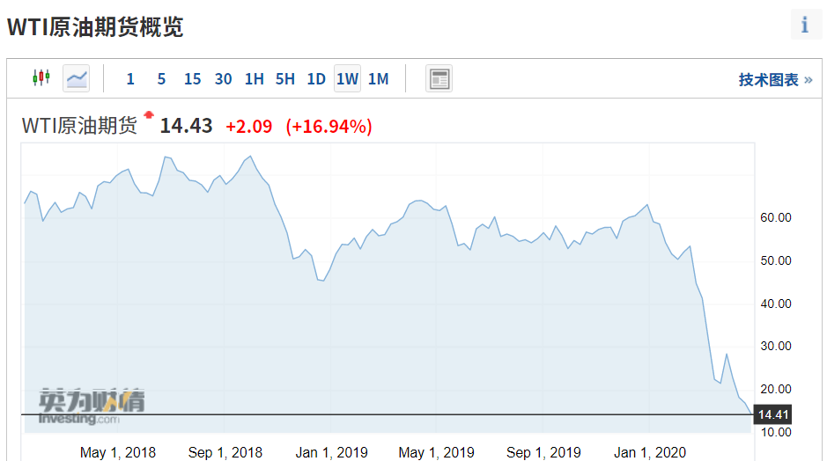Click the Investing.com watermark logo

[92, 407]
